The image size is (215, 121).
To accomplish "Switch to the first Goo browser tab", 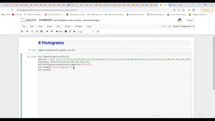I will point(6,5).
